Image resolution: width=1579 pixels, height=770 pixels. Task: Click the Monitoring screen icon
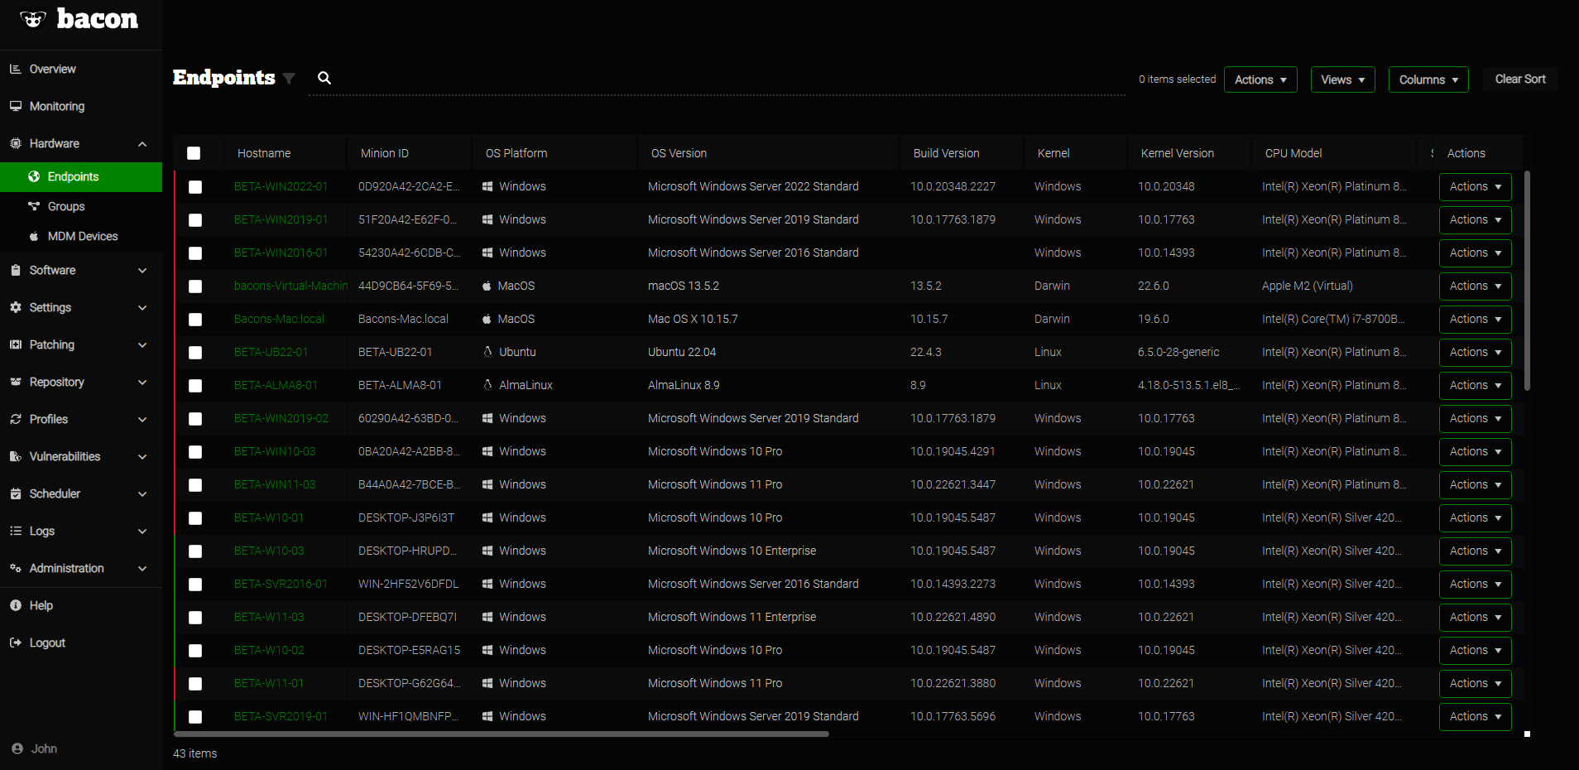click(x=16, y=106)
